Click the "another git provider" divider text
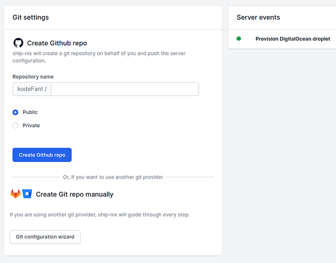The image size is (336, 263). 113,177
